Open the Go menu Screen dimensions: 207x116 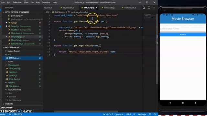click(32, 3)
